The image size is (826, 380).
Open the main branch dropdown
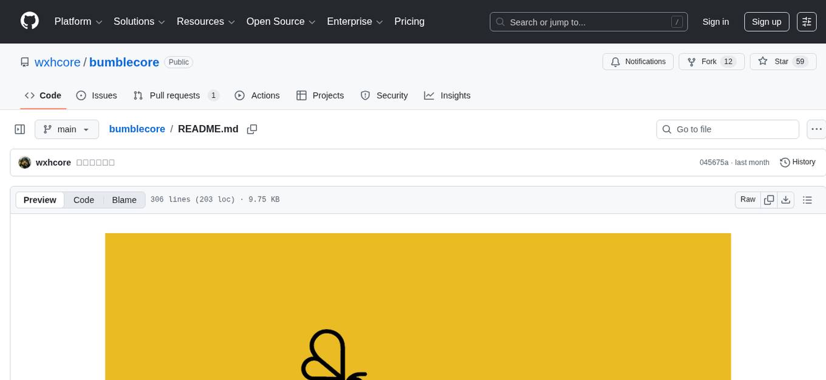67,129
